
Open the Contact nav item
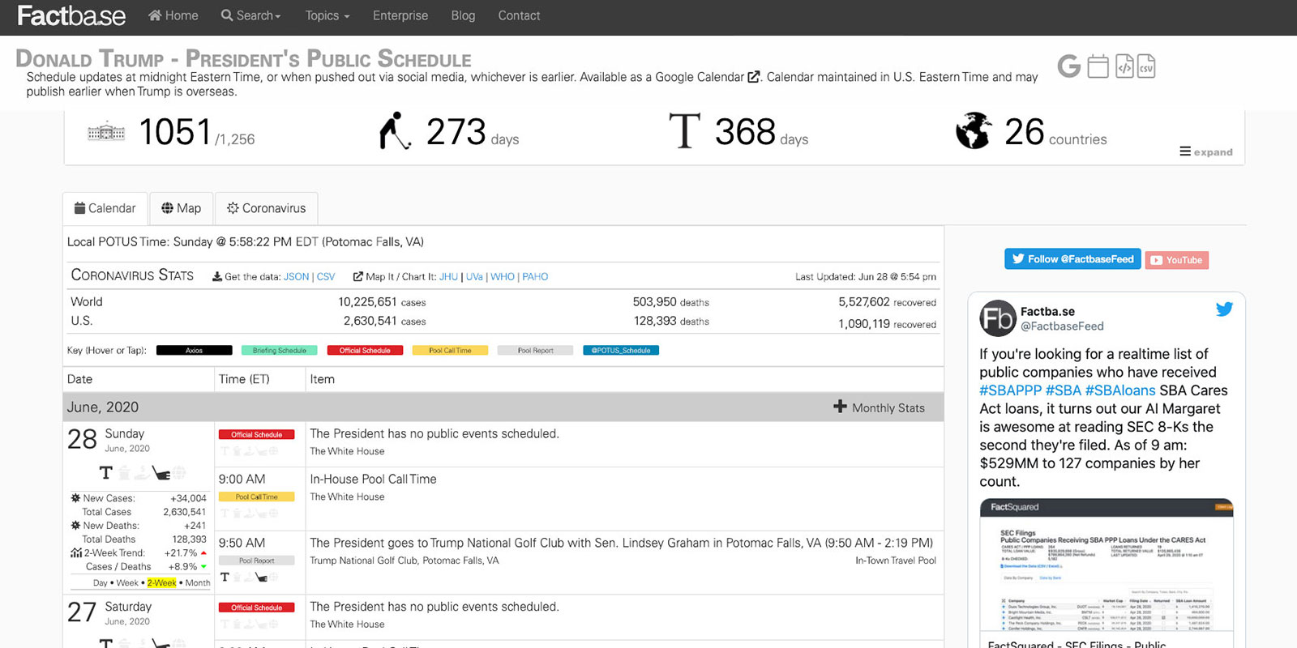tap(519, 15)
